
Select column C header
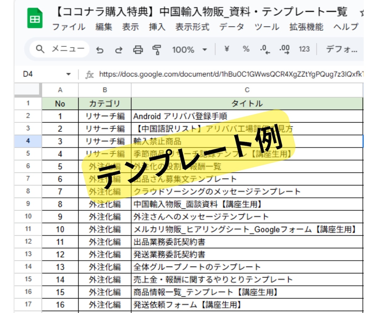247,90
